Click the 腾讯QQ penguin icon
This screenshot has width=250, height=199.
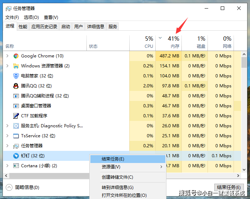click(x=16, y=86)
